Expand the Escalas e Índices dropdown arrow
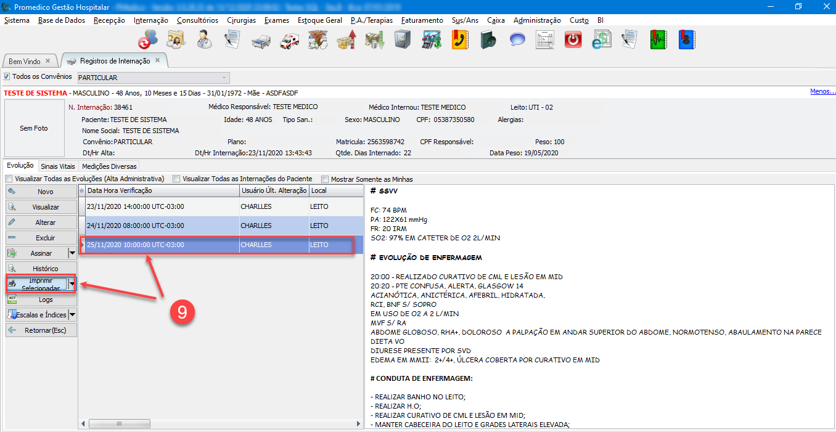The height and width of the screenshot is (432, 836). tap(72, 315)
